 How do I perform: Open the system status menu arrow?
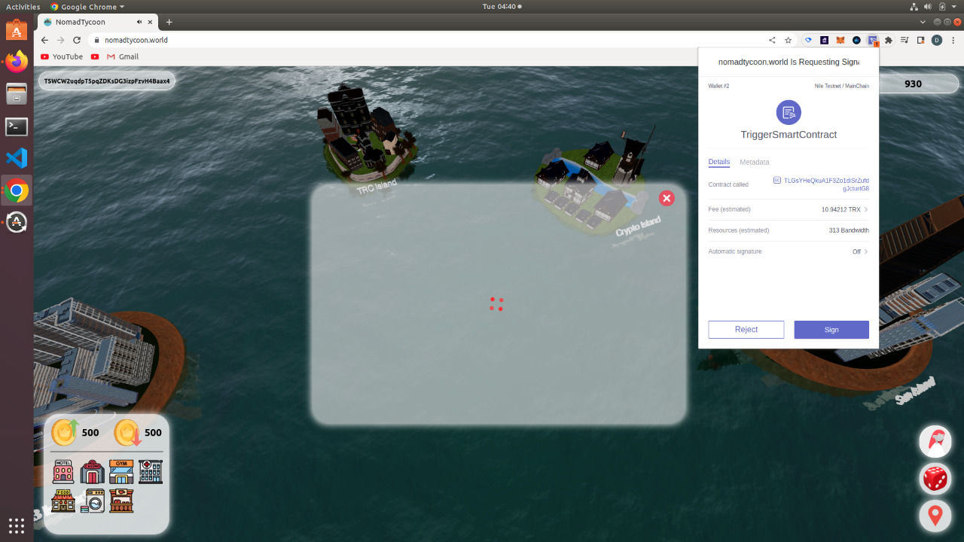tap(956, 7)
